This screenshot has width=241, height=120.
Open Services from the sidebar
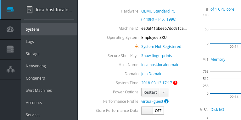49,115
